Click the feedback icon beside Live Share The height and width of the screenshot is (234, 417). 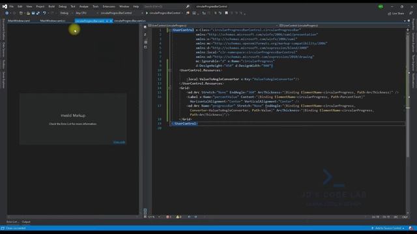click(x=411, y=13)
